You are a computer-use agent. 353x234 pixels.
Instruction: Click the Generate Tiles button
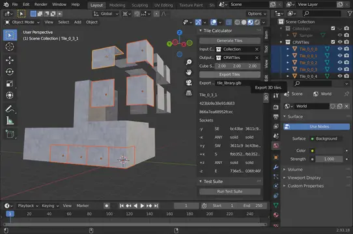(x=230, y=41)
